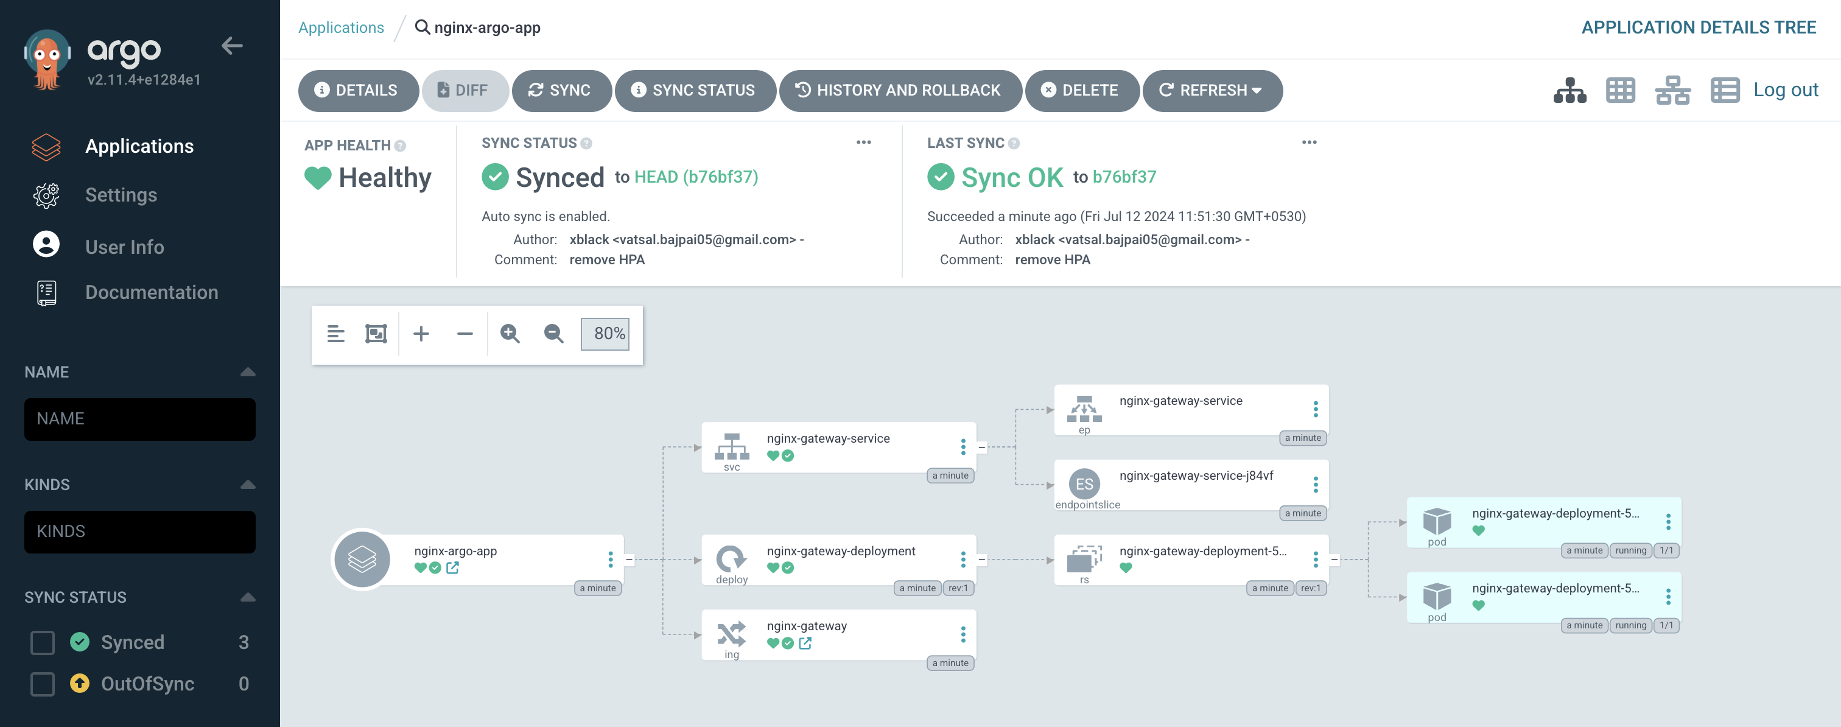1841x727 pixels.
Task: Click the zoom out magnifier icon
Action: (x=552, y=334)
